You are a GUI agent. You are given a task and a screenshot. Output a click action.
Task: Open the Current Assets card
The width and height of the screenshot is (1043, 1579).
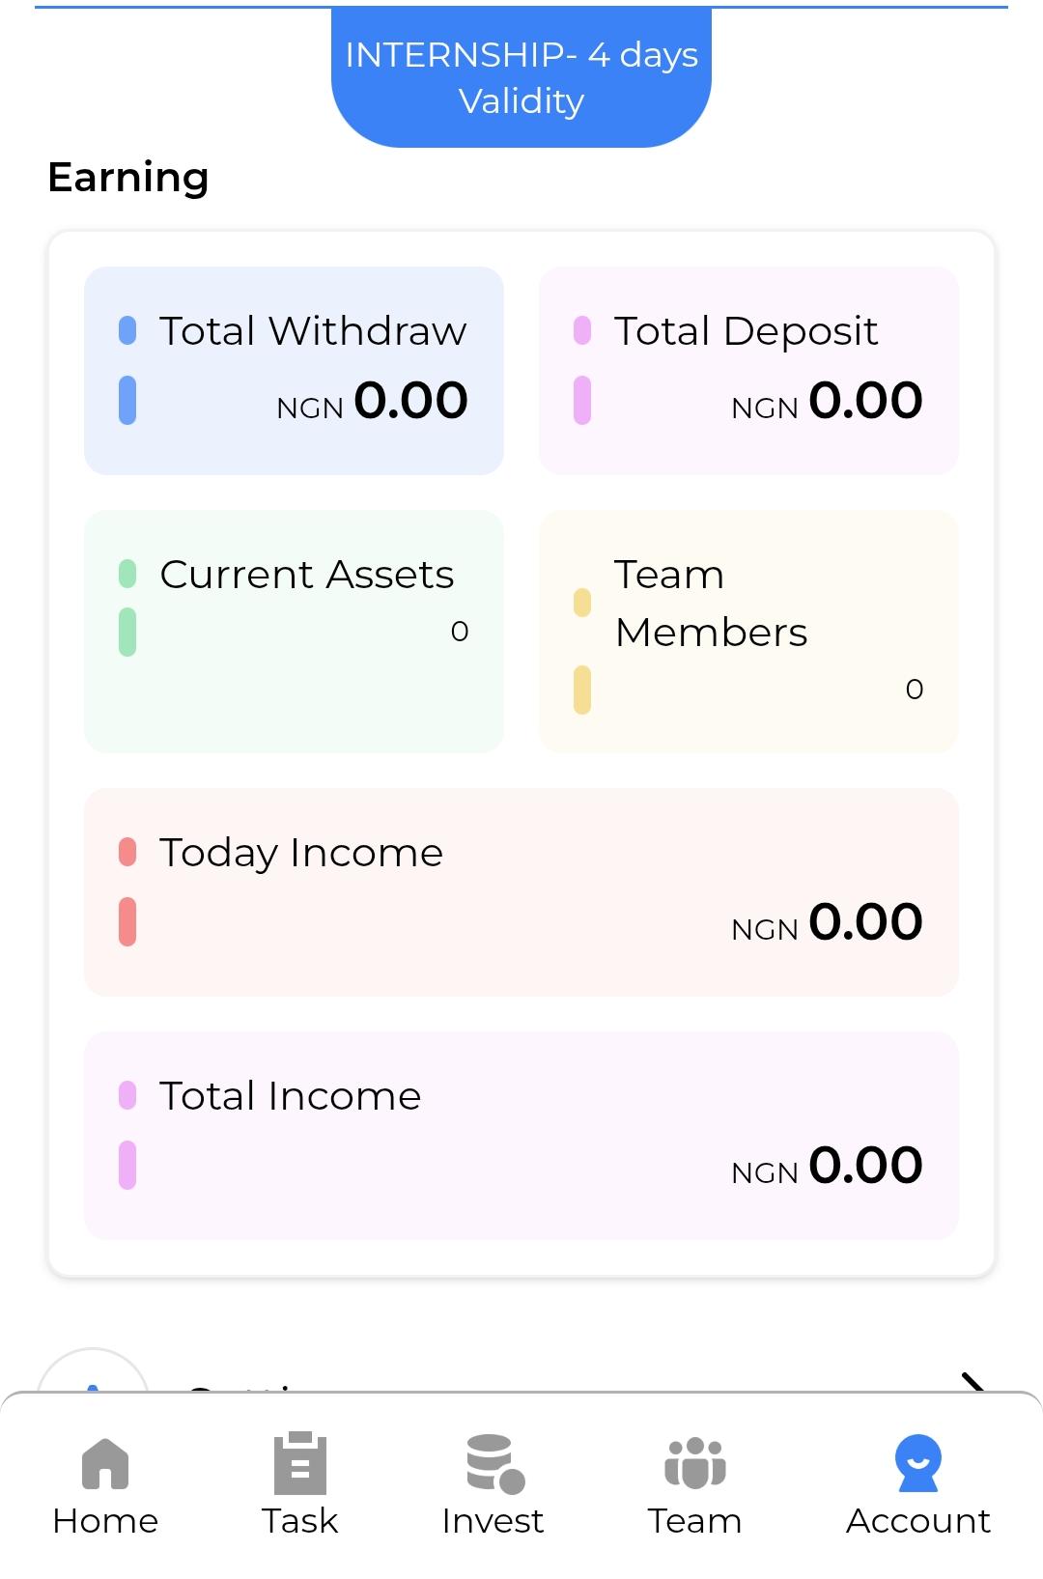click(294, 632)
